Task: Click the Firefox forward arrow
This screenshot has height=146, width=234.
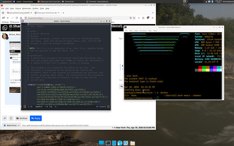Action: (x=13, y=18)
